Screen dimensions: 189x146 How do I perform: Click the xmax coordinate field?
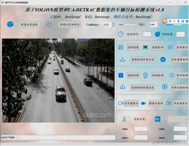pos(141,138)
